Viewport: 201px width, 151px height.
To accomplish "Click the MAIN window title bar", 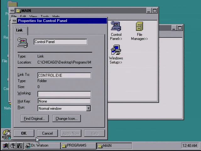I will click(x=81, y=10).
